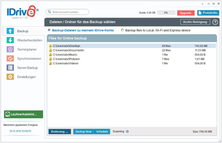Click the Pictures folder icon
This screenshot has height=143, width=222.
pos(51,59)
